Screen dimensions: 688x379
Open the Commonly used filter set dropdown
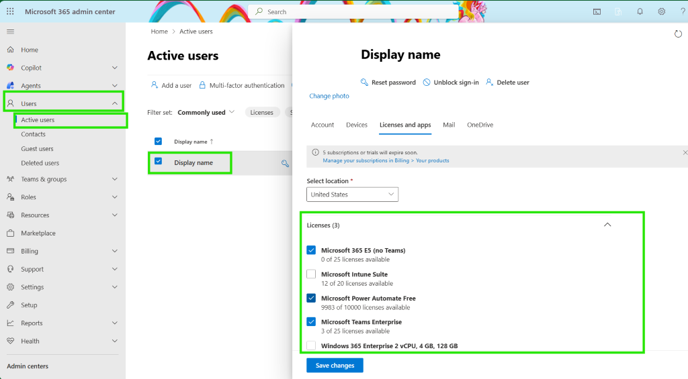[x=206, y=112]
